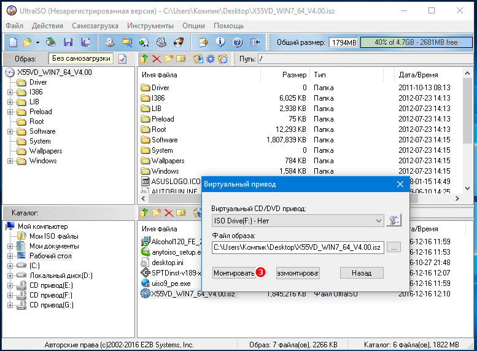Click the Монтировать button
Viewport: 477px width, 351px height.
[x=234, y=273]
